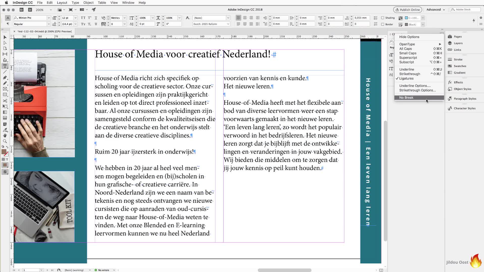Select the Gap tool
This screenshot has height=272, width=484.
pyautogui.click(x=5, y=54)
